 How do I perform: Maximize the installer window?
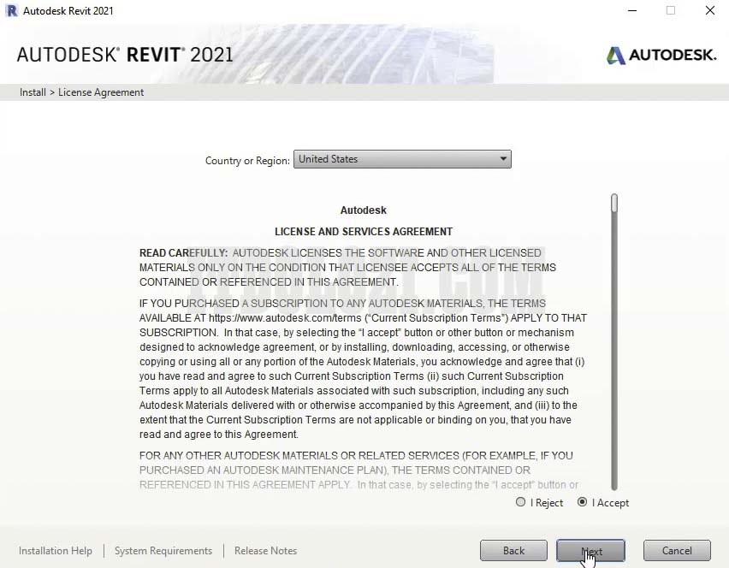pyautogui.click(x=670, y=11)
